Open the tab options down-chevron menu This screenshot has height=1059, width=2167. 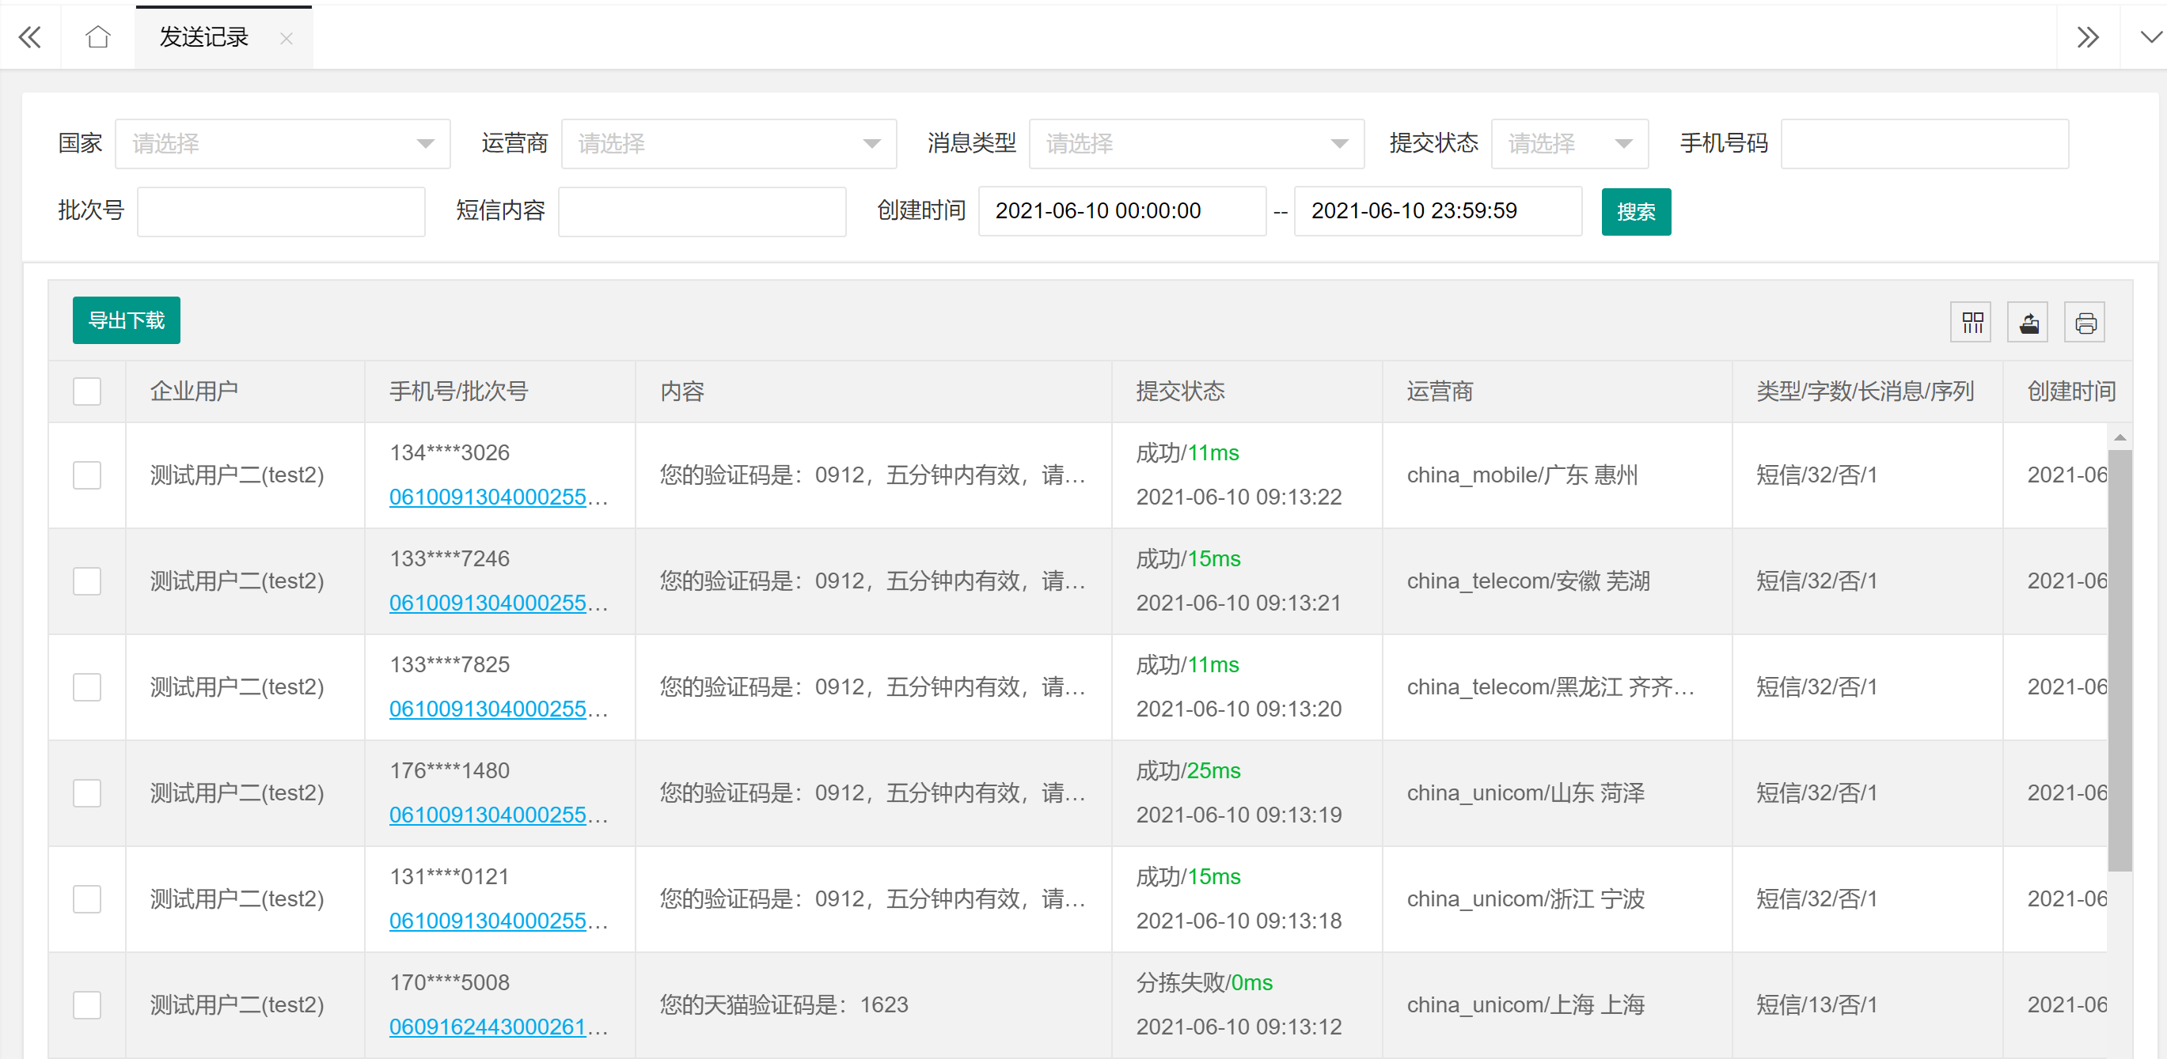(x=2151, y=37)
